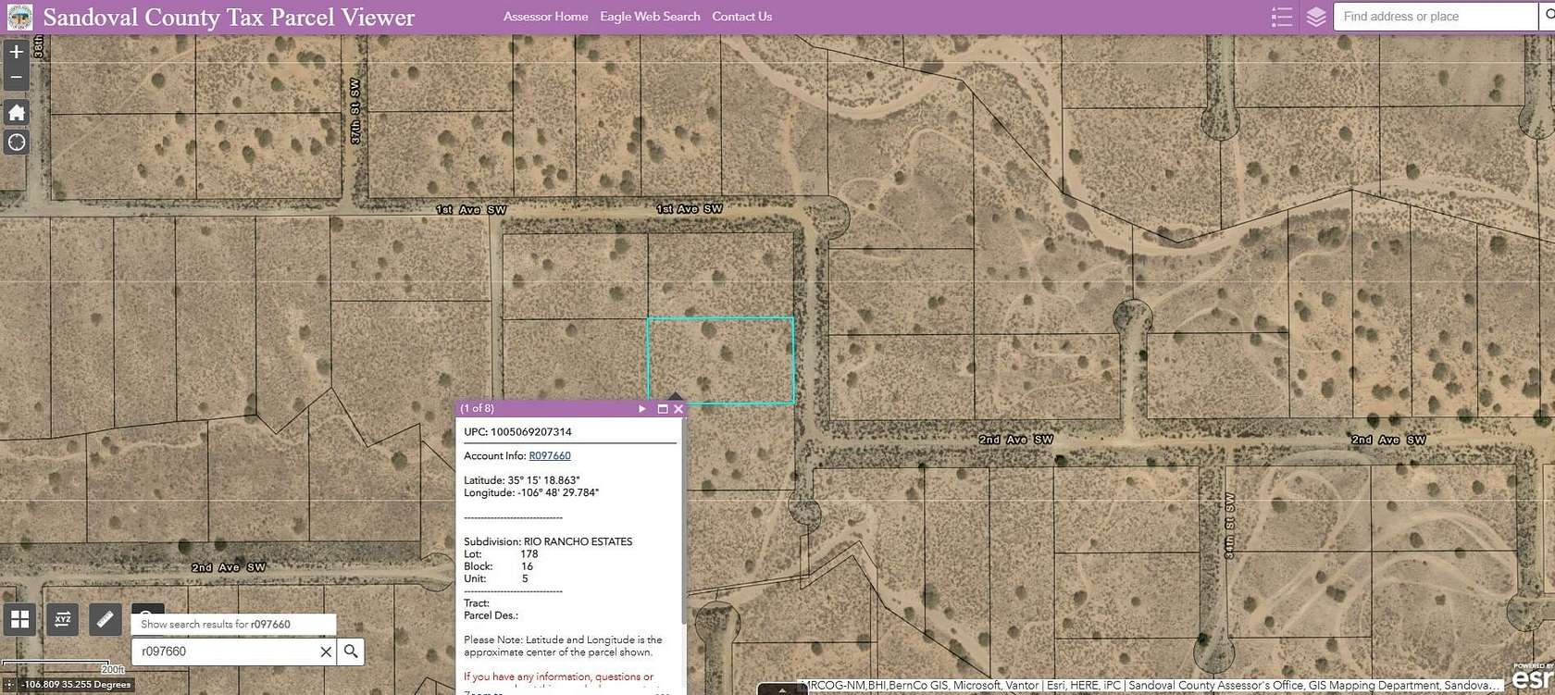The height and width of the screenshot is (695, 1555).
Task: Select 'Show search results for r097660' suggestion
Action: [233, 624]
